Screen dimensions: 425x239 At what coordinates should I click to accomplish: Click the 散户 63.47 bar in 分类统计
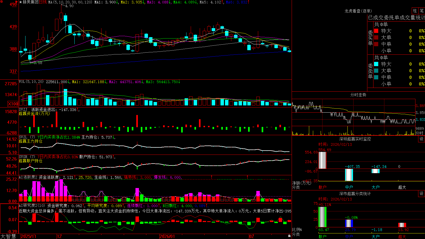[322, 217]
